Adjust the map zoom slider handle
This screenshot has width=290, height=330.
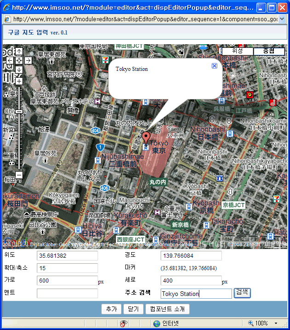coord(19,111)
